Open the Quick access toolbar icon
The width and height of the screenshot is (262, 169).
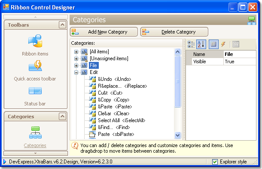point(35,66)
